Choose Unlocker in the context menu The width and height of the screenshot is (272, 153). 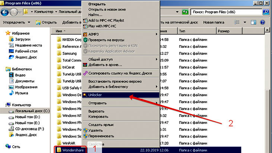tap(121, 95)
